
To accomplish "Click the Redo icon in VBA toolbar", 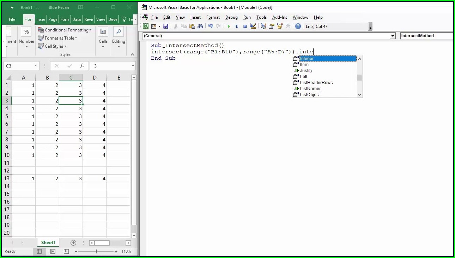I will pos(218,26).
